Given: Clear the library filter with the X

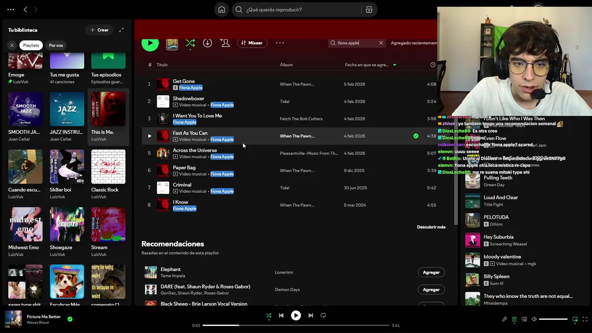Looking at the screenshot, I should point(12,45).
